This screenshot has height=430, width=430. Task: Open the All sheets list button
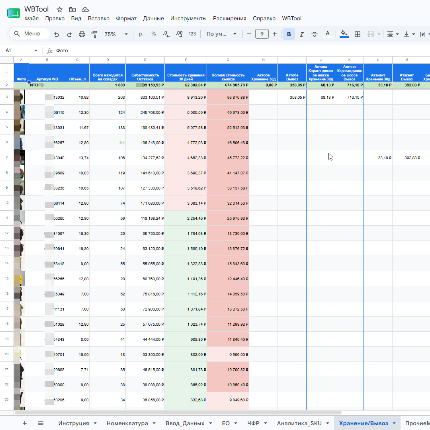pyautogui.click(x=41, y=423)
